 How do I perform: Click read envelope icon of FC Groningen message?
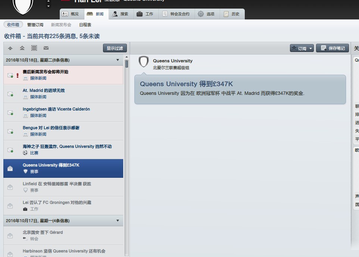point(10,206)
